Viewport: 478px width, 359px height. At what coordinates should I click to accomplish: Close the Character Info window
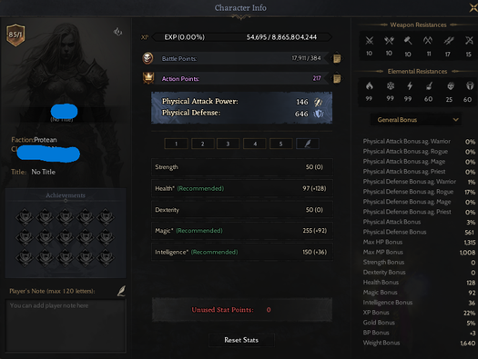point(473,7)
